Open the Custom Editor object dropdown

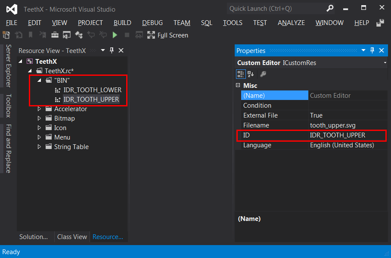(385, 63)
